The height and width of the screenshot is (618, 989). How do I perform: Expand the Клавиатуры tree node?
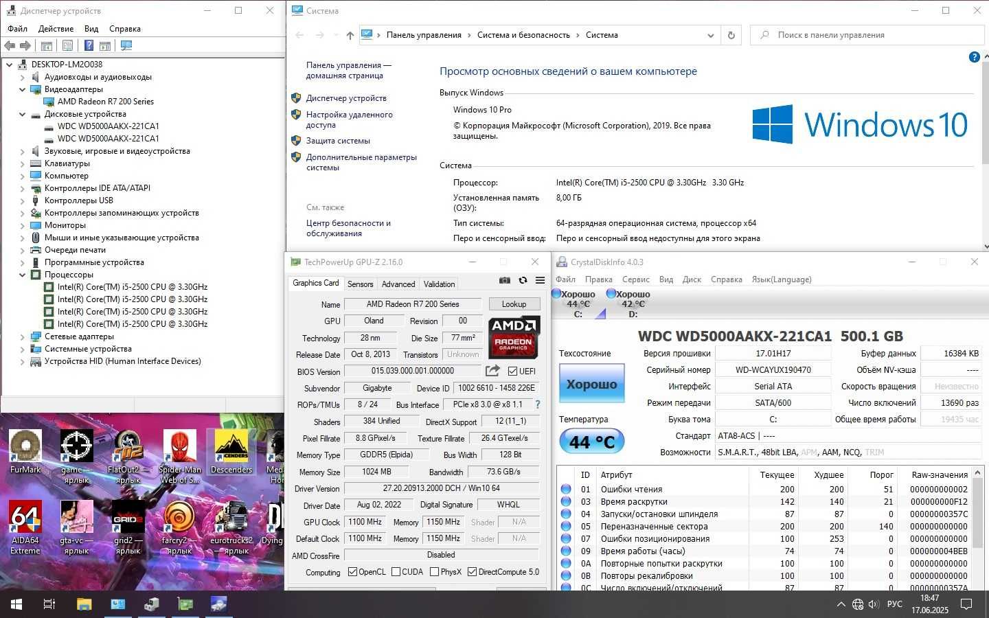(x=22, y=163)
